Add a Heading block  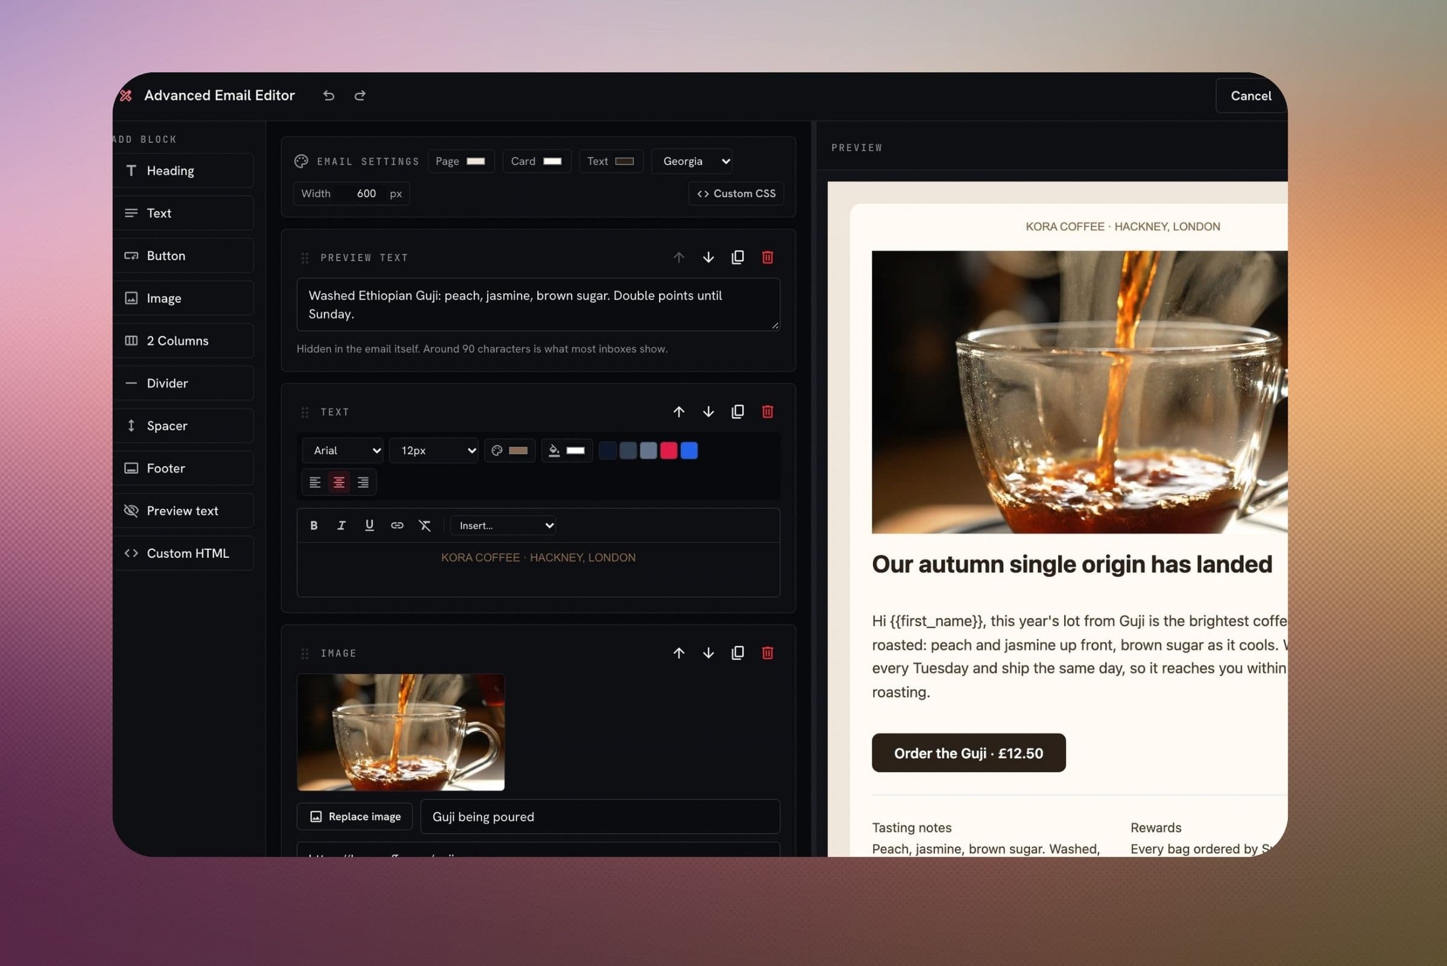[183, 171]
